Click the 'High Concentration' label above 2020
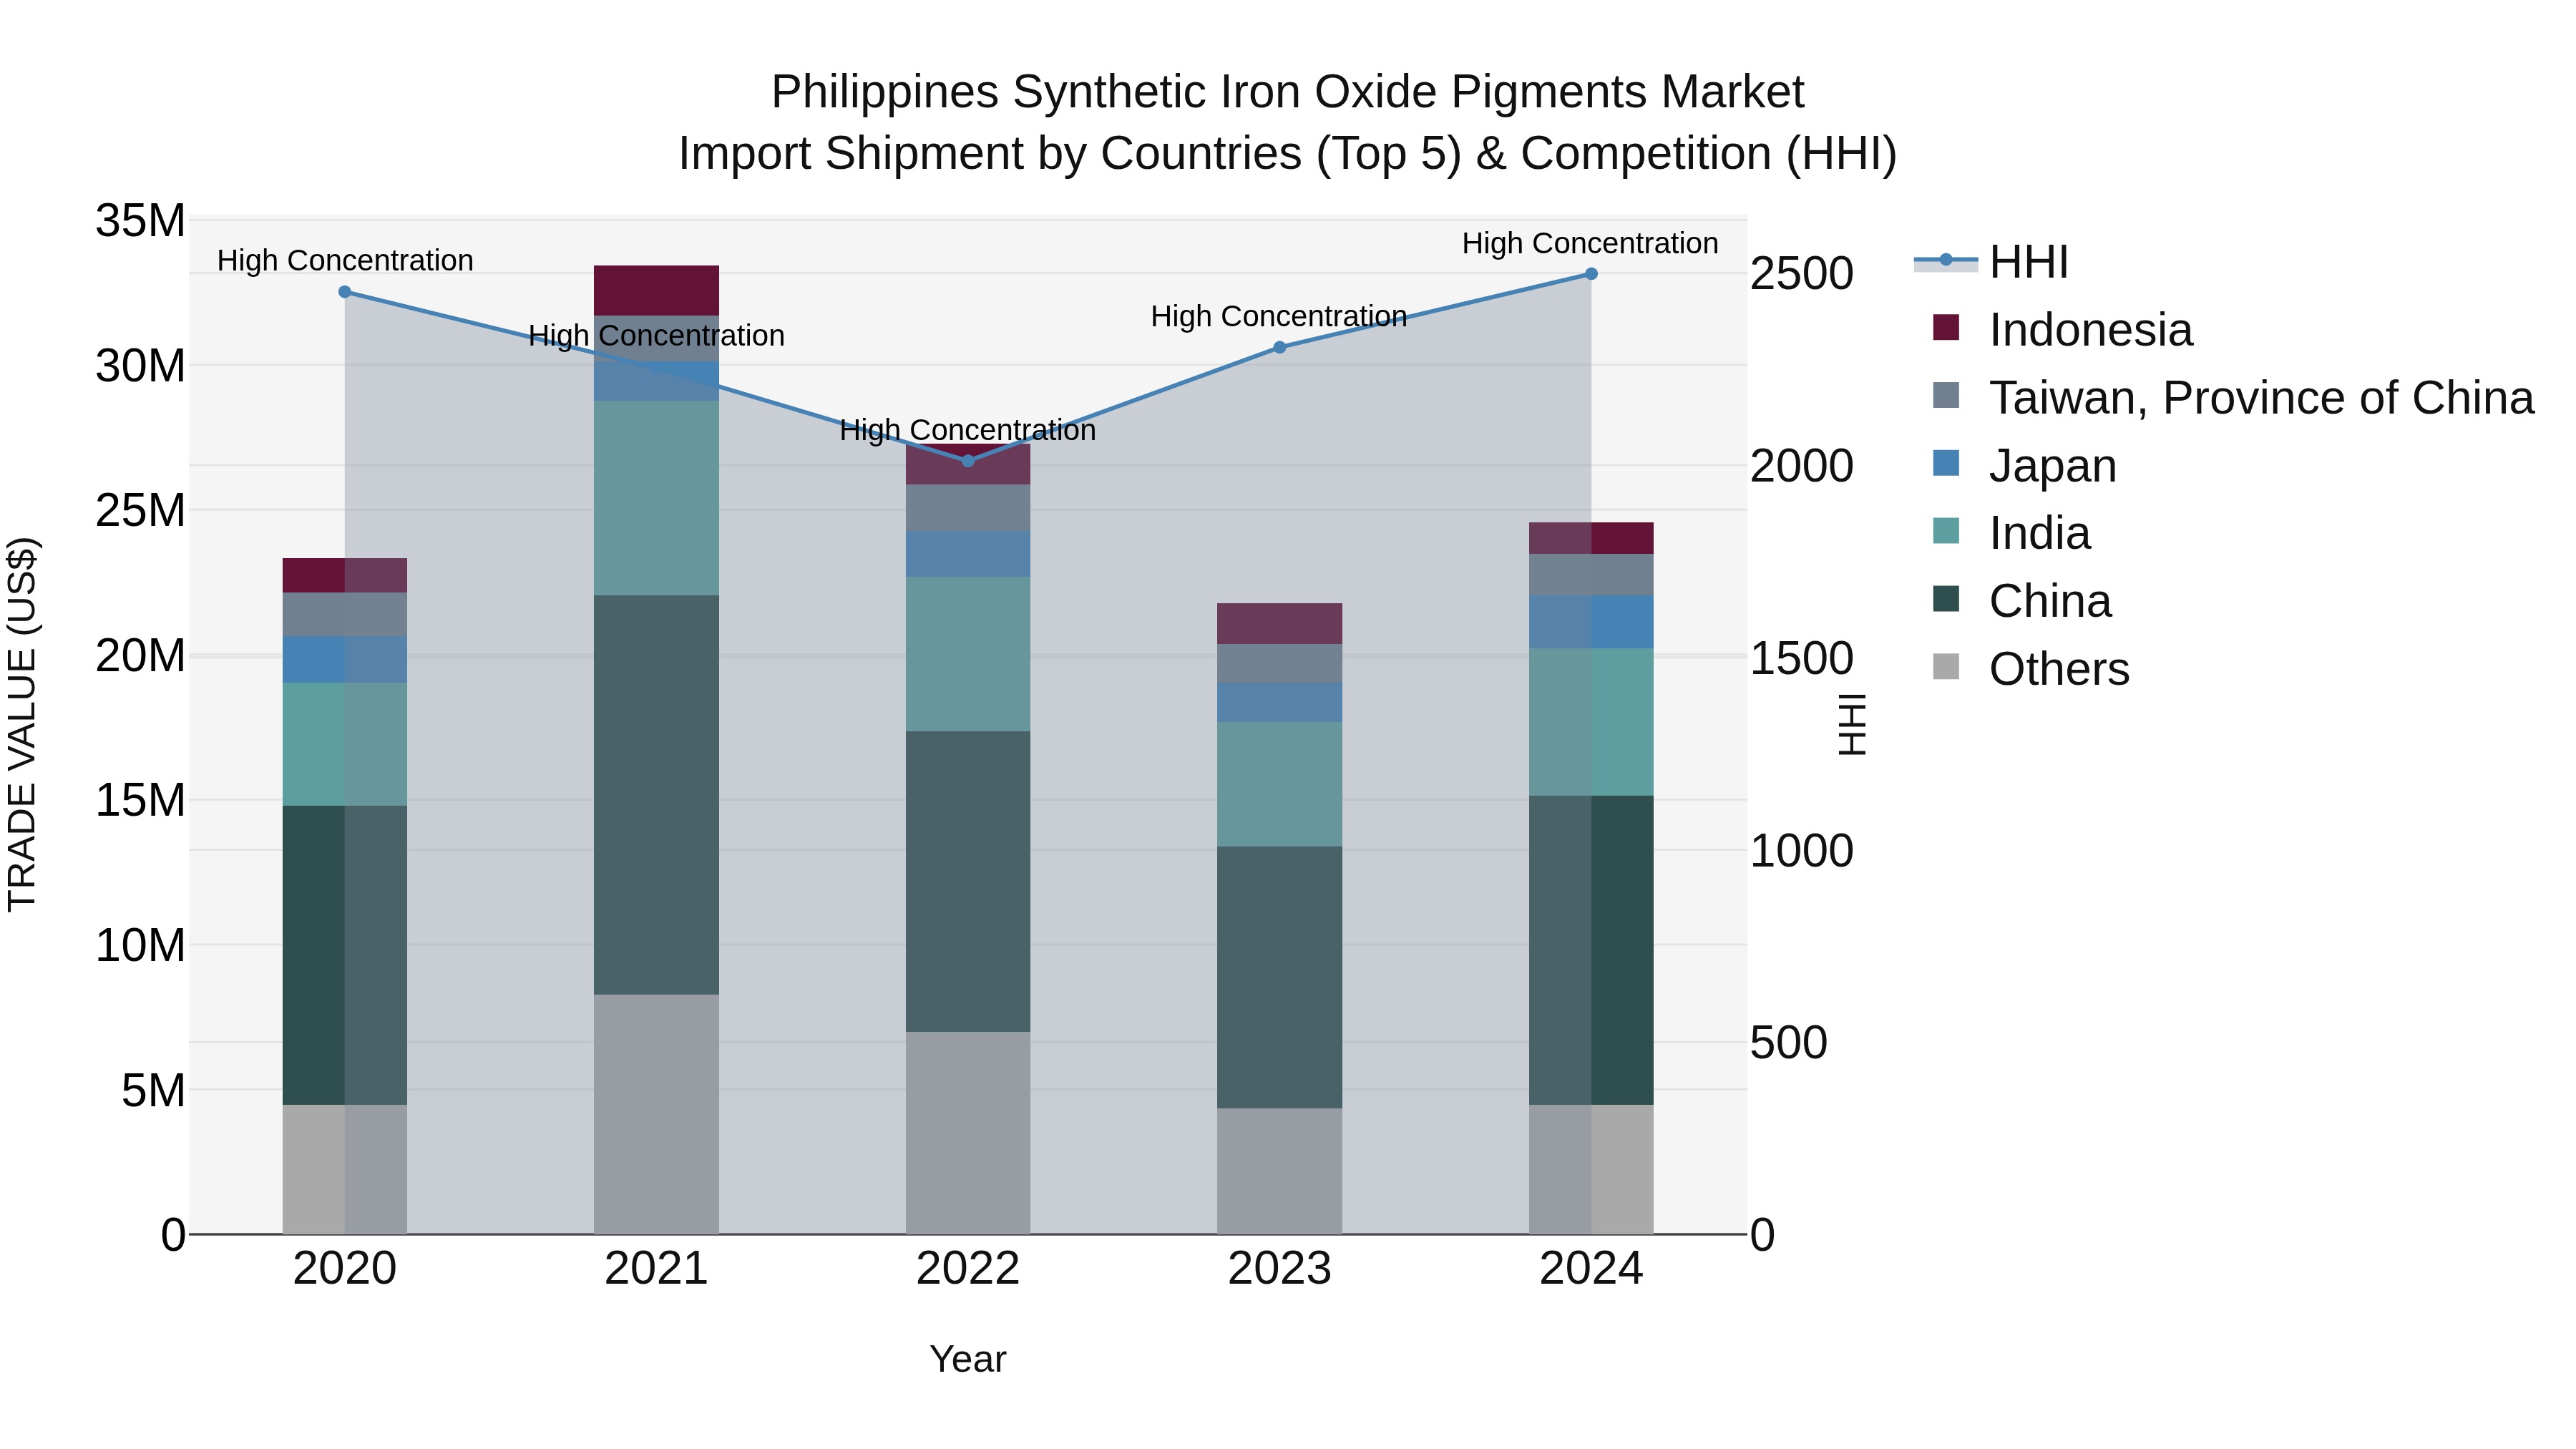Screen dimensions: 2576x1449 click(x=345, y=261)
